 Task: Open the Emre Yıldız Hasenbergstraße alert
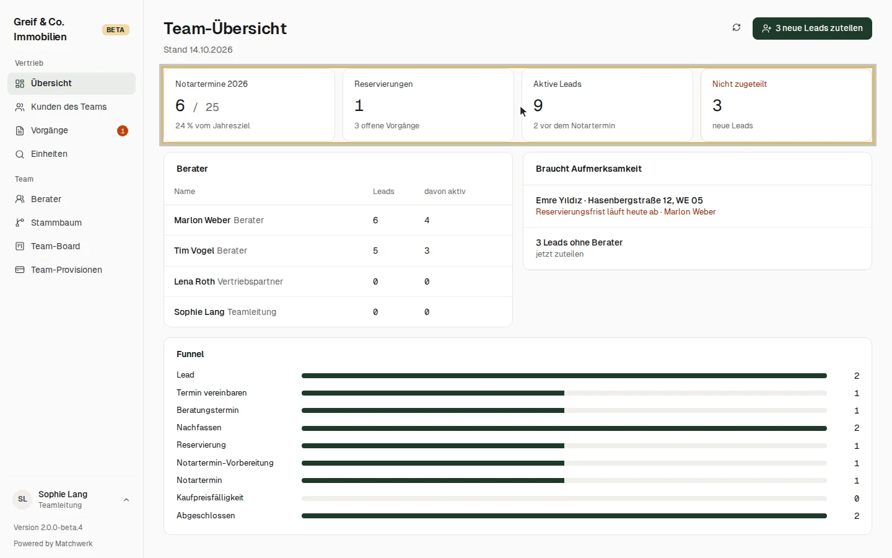click(x=697, y=206)
